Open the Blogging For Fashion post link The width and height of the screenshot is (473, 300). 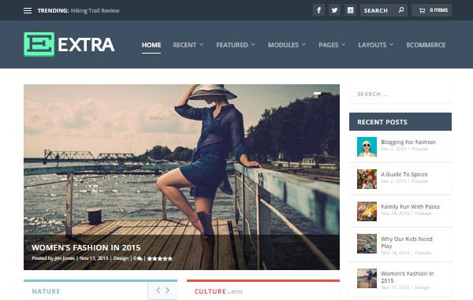408,142
